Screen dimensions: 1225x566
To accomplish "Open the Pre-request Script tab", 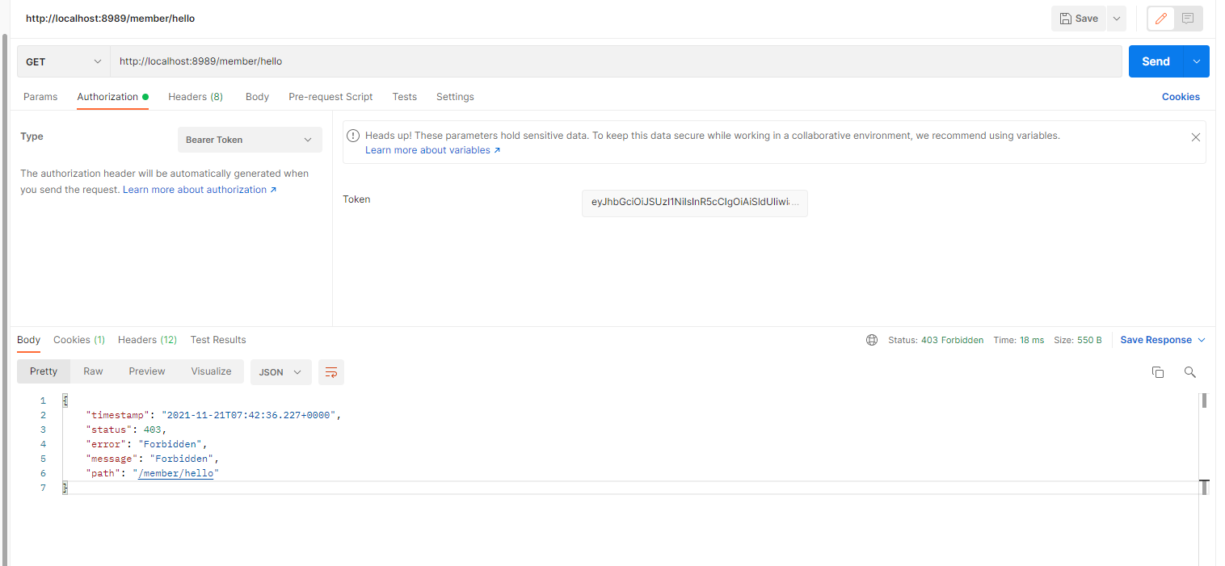I will pos(330,97).
